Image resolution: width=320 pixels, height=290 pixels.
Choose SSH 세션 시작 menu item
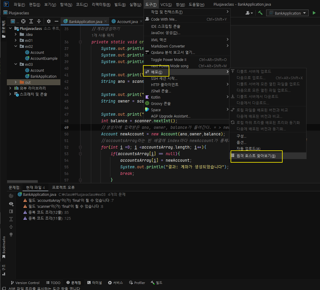coord(187,78)
